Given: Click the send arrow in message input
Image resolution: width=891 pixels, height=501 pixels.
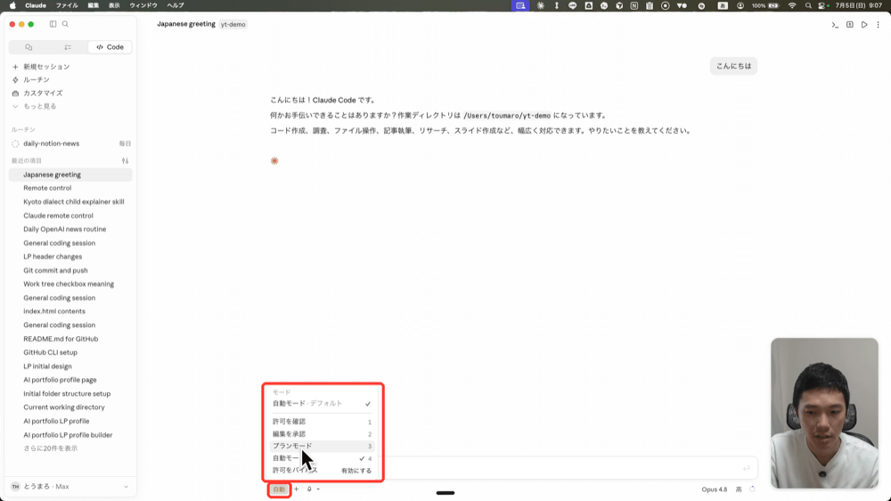Looking at the screenshot, I should tap(746, 468).
